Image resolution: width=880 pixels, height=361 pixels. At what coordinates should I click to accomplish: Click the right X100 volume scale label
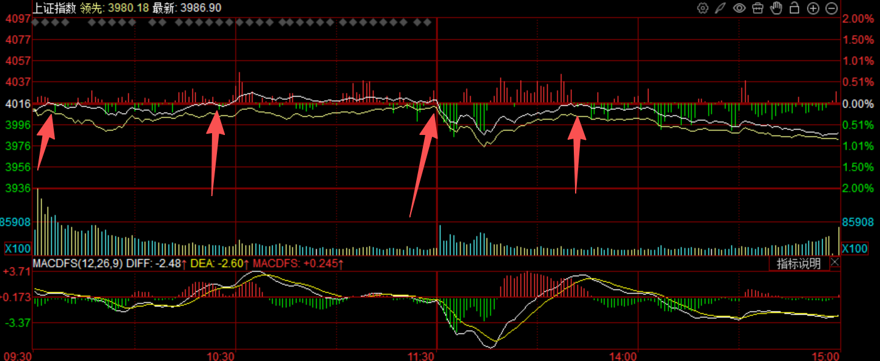854,249
